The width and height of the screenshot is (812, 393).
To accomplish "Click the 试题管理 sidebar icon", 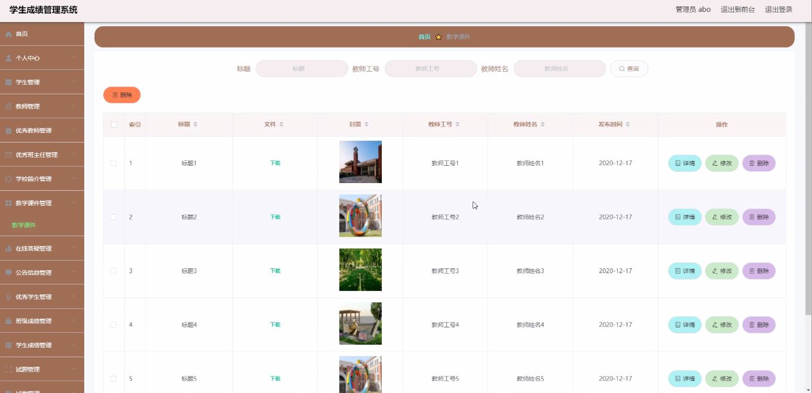I will 8,369.
